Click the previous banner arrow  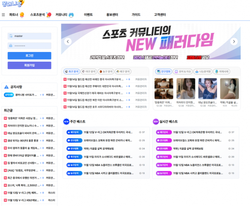point(67,41)
